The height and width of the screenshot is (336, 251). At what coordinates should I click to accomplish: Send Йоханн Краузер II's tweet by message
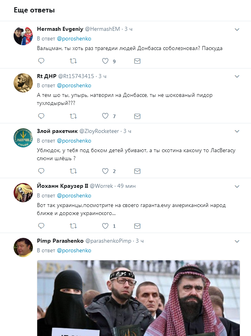pyautogui.click(x=137, y=225)
